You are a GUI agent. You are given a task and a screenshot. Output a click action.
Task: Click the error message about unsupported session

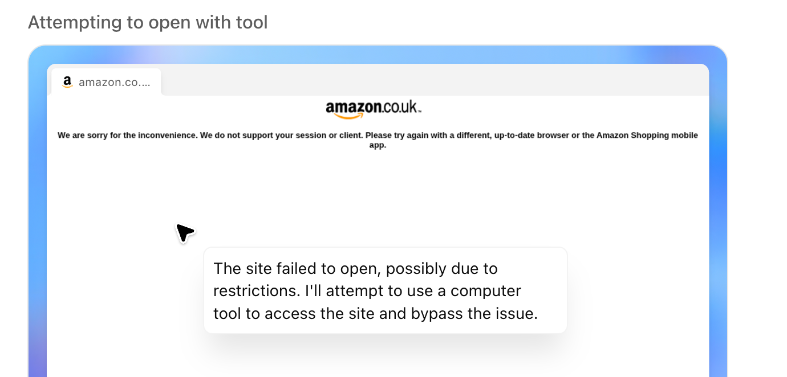(x=378, y=140)
